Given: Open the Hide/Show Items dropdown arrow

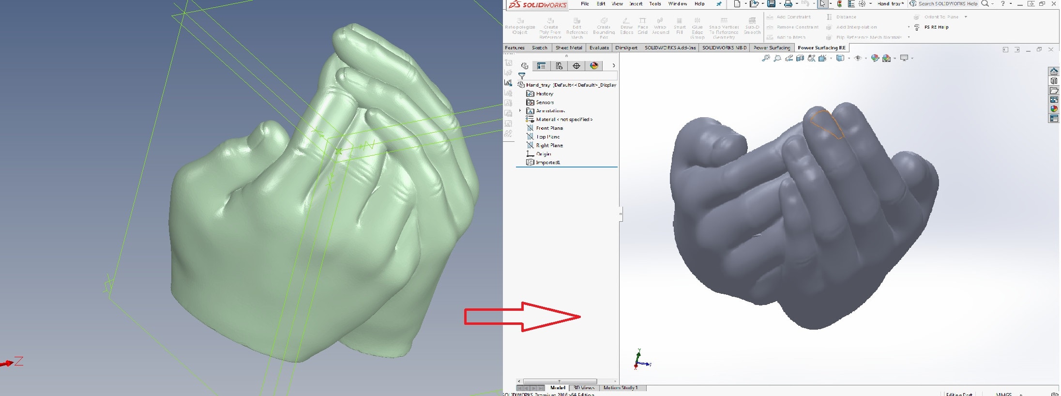Looking at the screenshot, I should tap(866, 59).
